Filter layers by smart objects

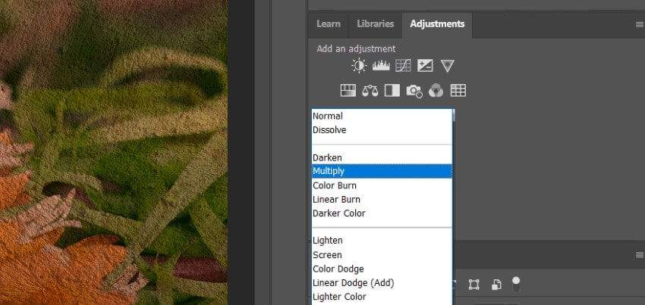pyautogui.click(x=496, y=285)
